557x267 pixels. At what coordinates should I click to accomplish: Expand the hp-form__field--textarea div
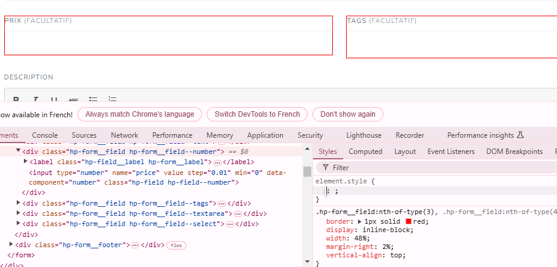pos(19,213)
